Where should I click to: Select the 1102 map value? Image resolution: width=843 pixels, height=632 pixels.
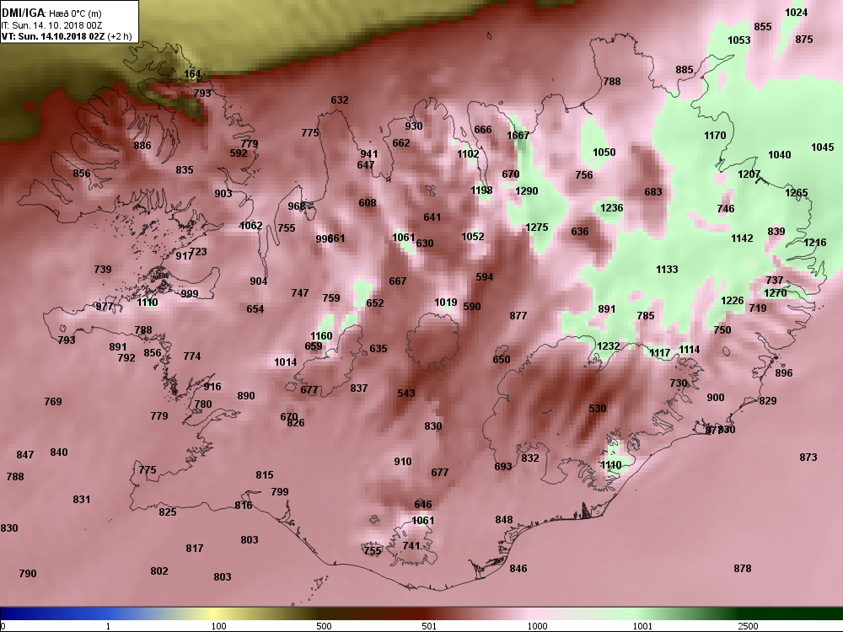coord(468,154)
